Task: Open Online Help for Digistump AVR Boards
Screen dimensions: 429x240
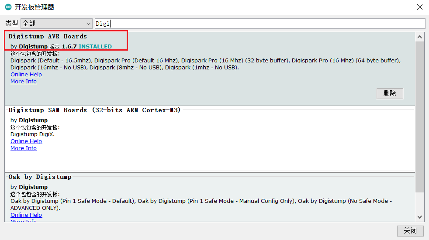Action: (26, 74)
